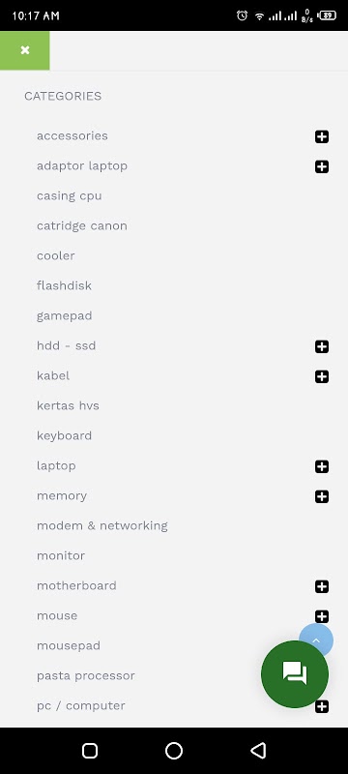Select the flashdisk category
The image size is (348, 774).
pos(64,285)
